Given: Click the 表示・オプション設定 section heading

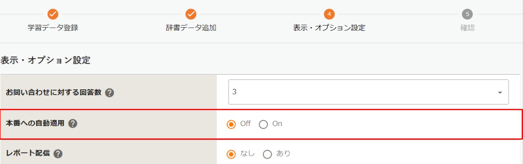Looking at the screenshot, I should (45, 60).
